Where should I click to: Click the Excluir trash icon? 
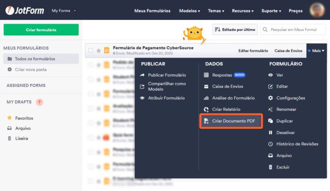click(271, 167)
